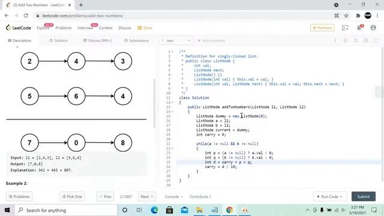Open the Windows Start menu
Screen dimensions: 384x216
7,210
